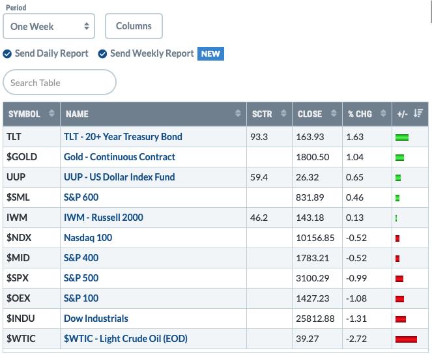Click the red change bar for $INDU
This screenshot has height=357, width=432.
coord(401,319)
